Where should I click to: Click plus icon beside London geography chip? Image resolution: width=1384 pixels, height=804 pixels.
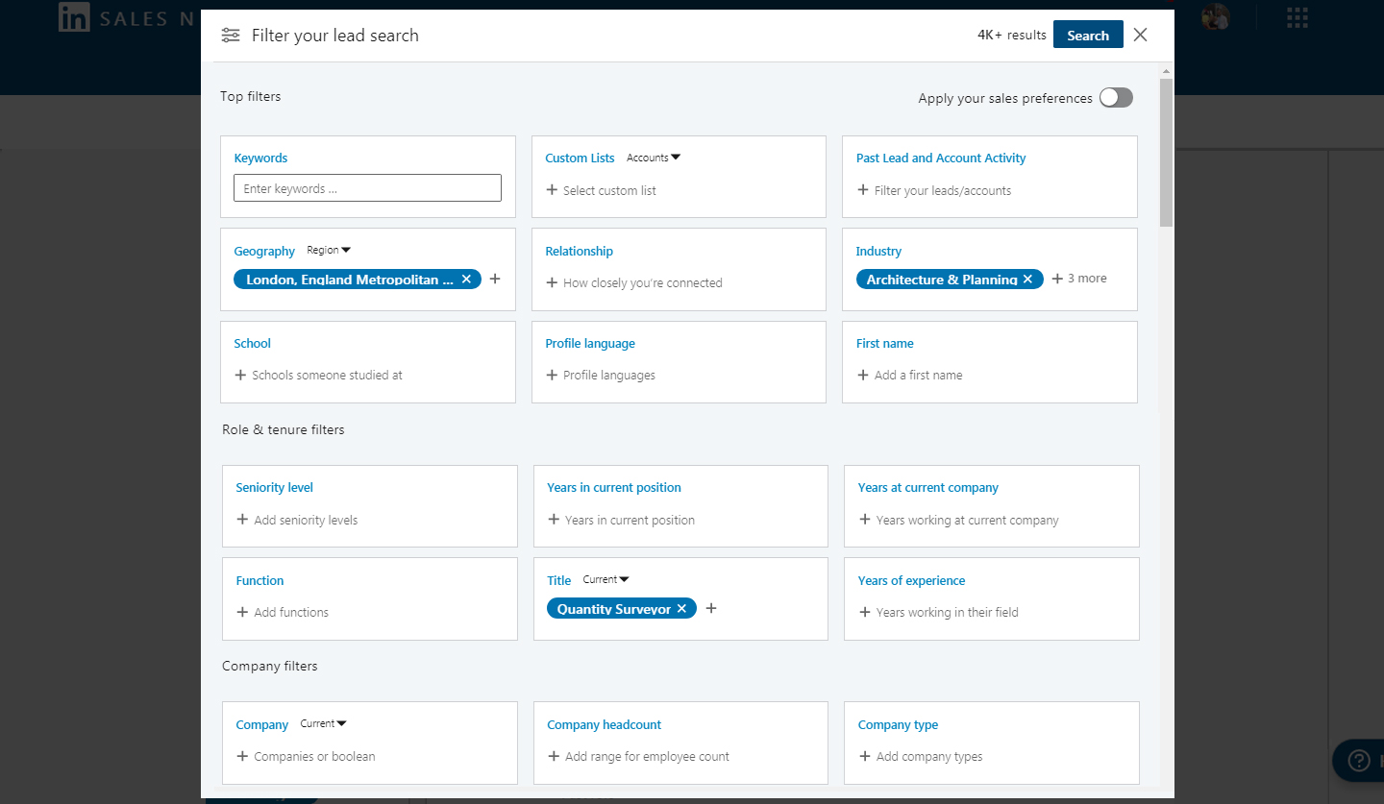click(495, 280)
